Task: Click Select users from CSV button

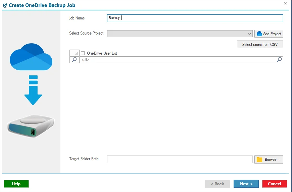Action: pos(260,45)
